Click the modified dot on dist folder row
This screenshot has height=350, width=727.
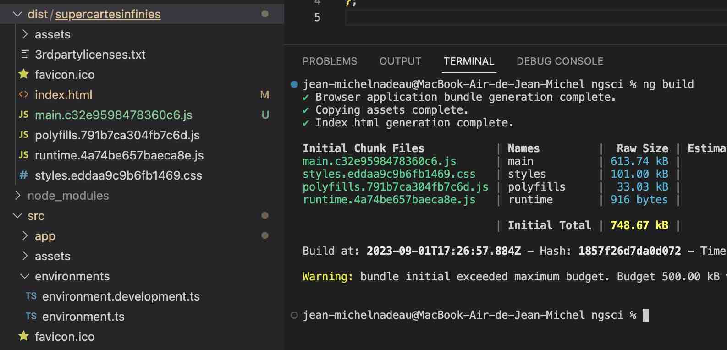click(x=264, y=14)
